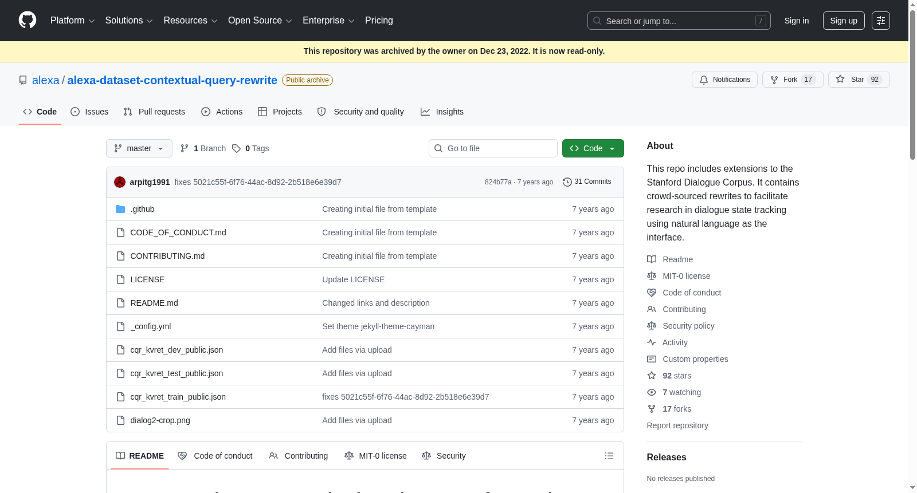This screenshot has height=493, width=917.
Task: Click the file icon for _config.yml
Action: [x=120, y=326]
